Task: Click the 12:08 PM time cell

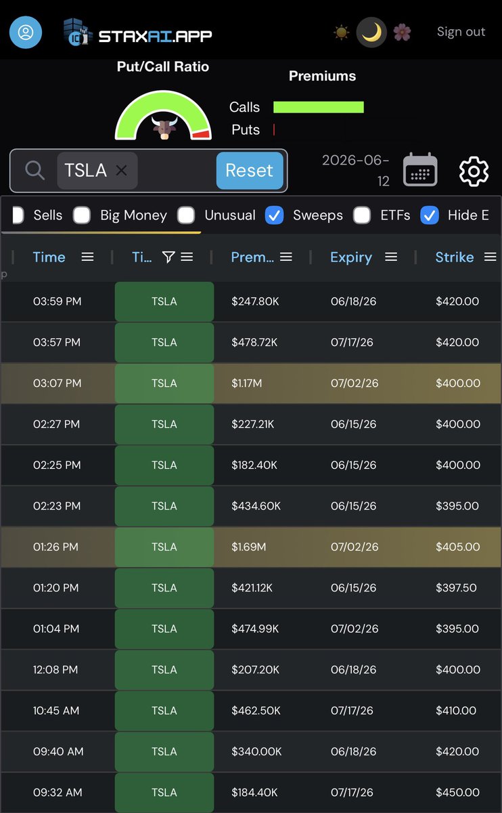Action: click(x=55, y=669)
